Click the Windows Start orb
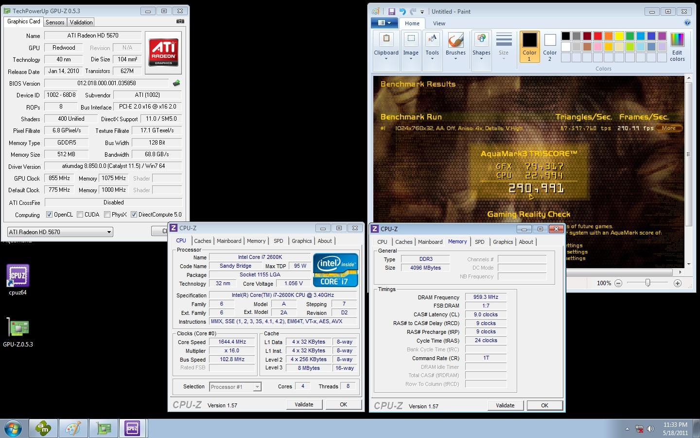The width and height of the screenshot is (700, 438). (x=13, y=429)
